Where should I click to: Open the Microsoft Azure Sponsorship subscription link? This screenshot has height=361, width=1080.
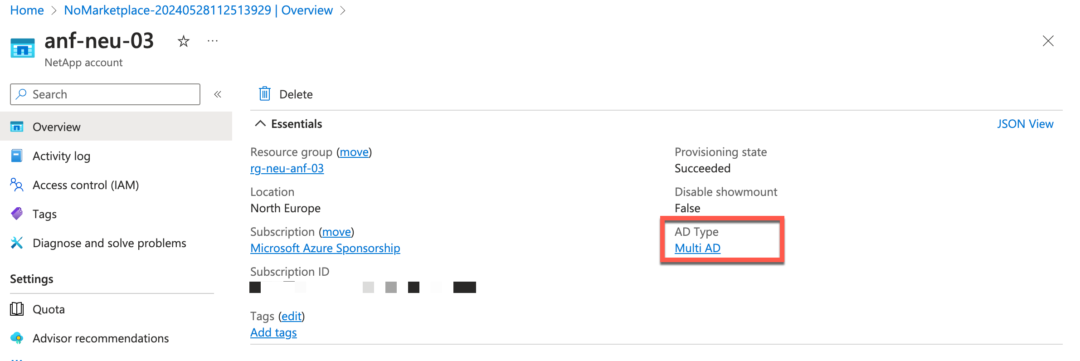tap(325, 248)
